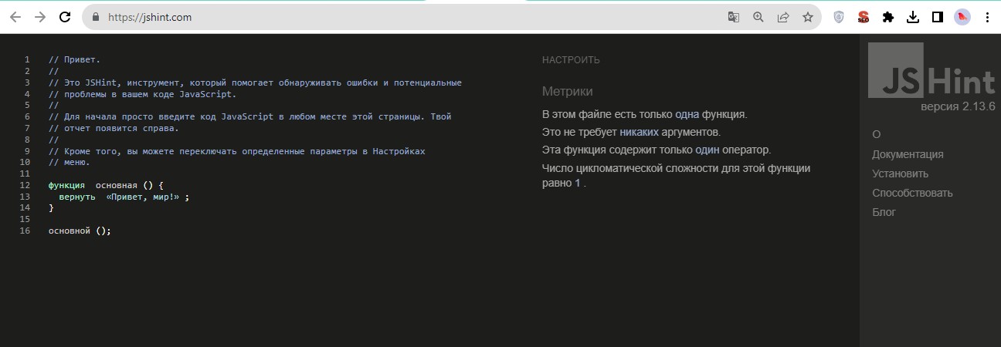Toggle the browser side panel
Screen dimensions: 1001x347
938,17
